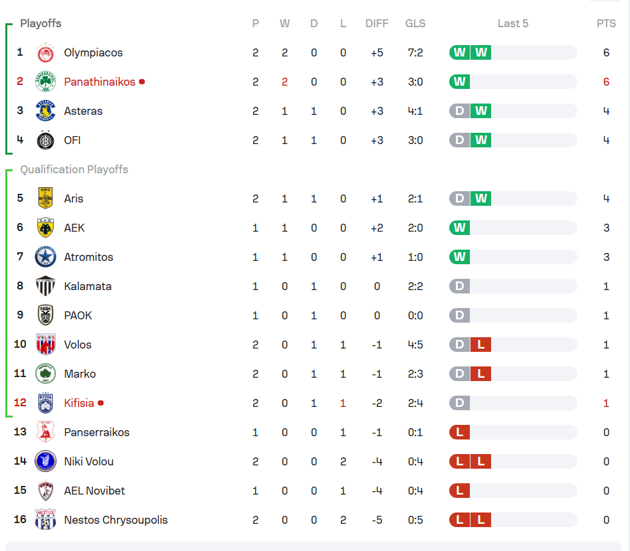This screenshot has width=630, height=551.
Task: Open the Kifisia team name link
Action: click(79, 403)
